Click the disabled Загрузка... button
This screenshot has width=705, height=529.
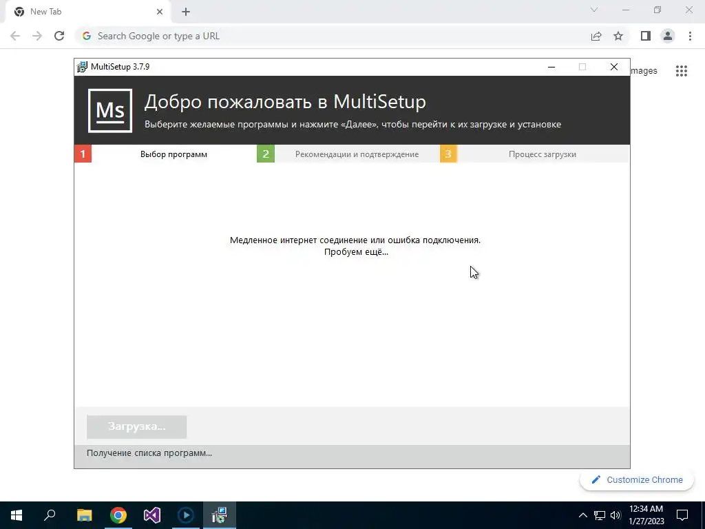137,426
